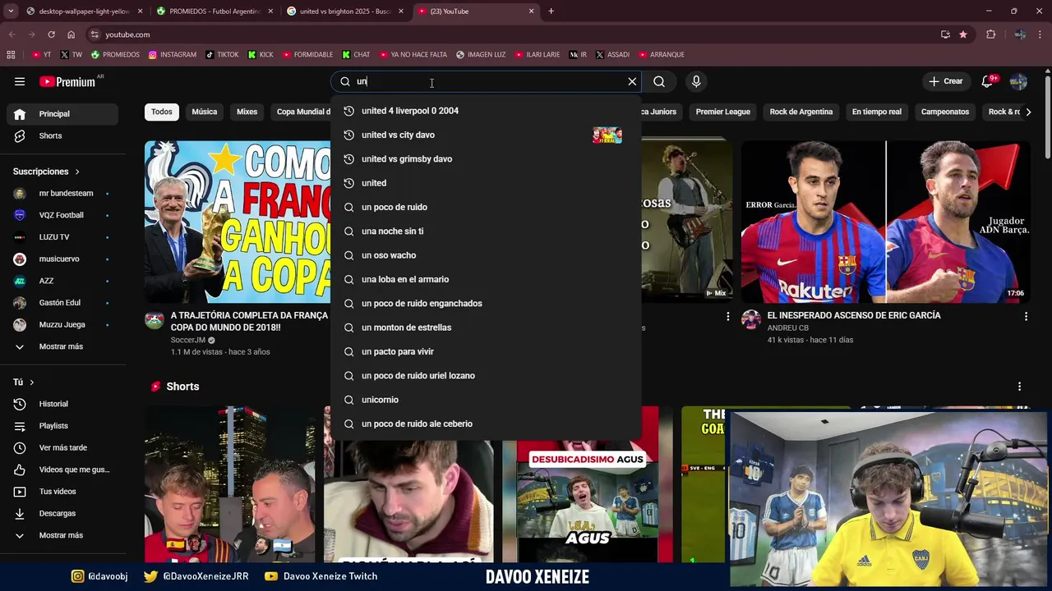
Task: Open musicuervo subscription
Action: (62, 259)
